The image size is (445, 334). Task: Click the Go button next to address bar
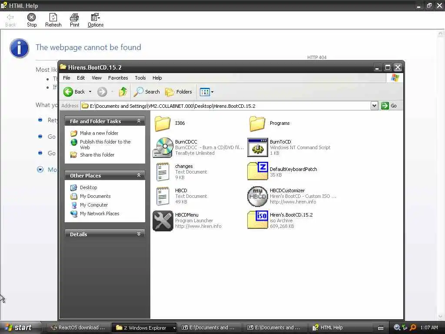tap(389, 106)
